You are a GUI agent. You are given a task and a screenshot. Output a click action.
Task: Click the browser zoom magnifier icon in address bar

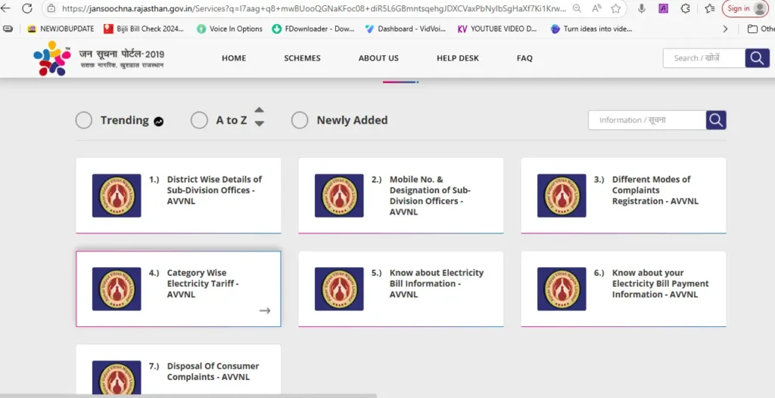click(x=577, y=9)
